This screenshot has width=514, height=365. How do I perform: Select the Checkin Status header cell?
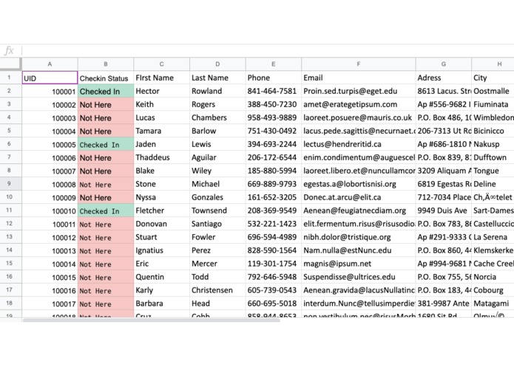click(x=106, y=78)
